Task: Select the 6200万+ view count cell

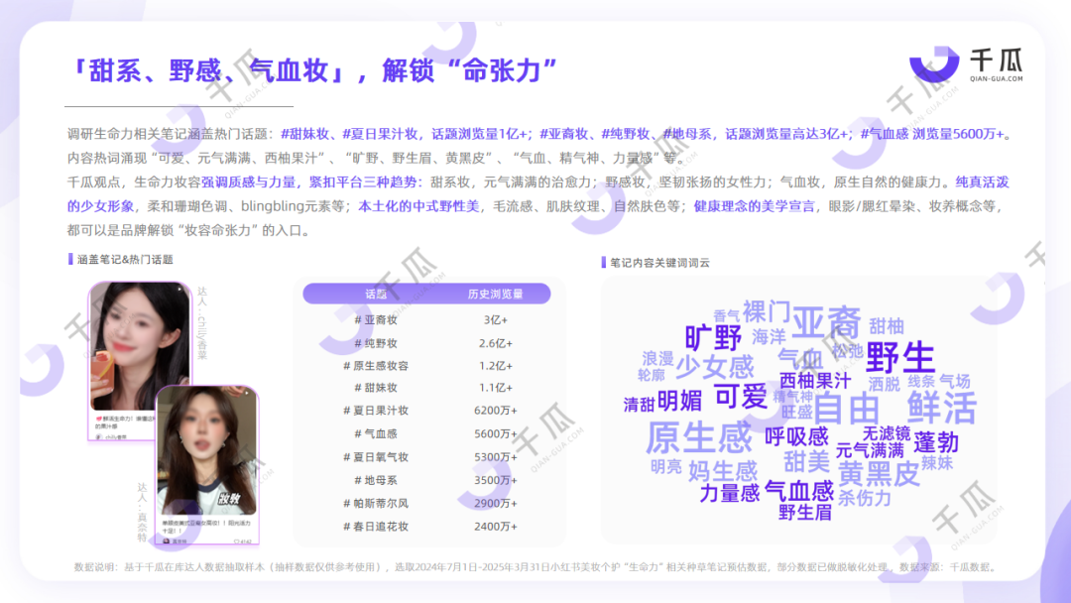Action: click(495, 411)
